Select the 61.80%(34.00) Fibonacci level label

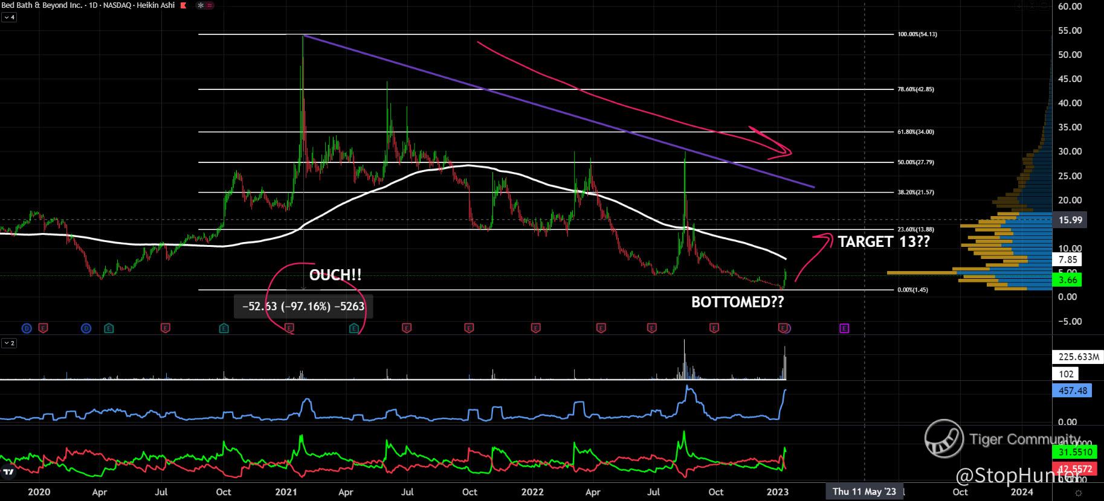(916, 132)
